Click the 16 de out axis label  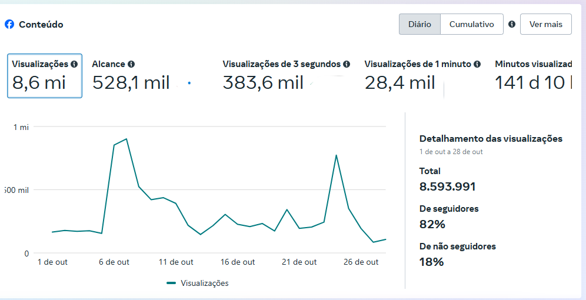click(x=238, y=262)
